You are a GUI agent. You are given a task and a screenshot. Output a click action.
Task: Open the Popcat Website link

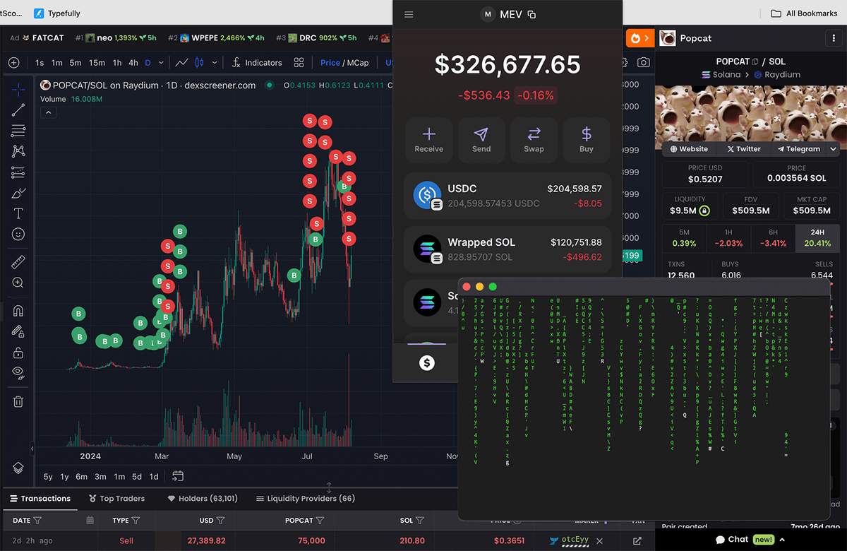[x=689, y=149]
